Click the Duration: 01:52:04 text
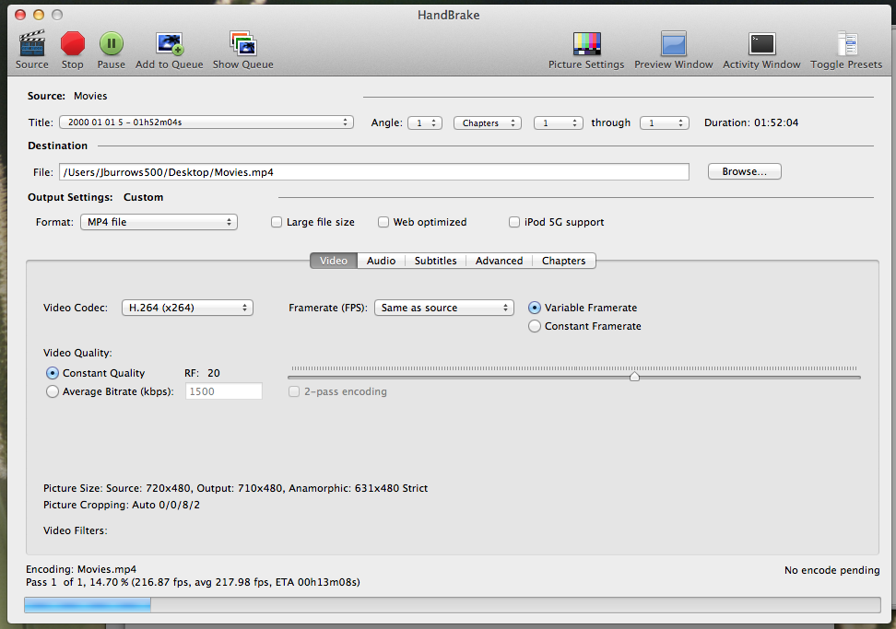Image resolution: width=896 pixels, height=629 pixels. 751,122
